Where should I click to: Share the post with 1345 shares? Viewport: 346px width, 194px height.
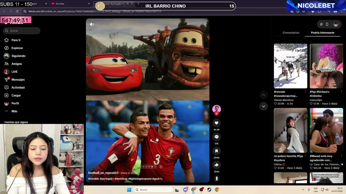217,165
